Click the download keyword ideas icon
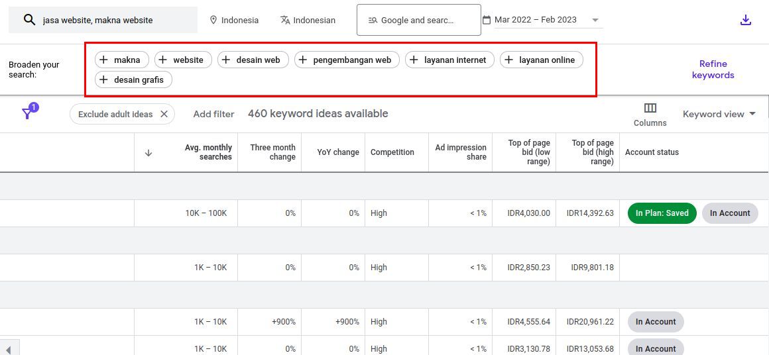 (745, 20)
